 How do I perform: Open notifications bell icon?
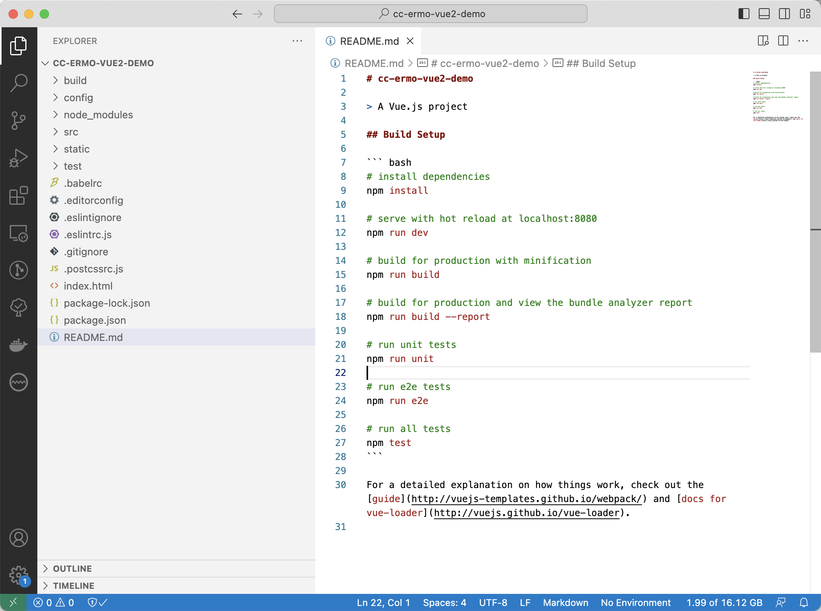(x=804, y=602)
